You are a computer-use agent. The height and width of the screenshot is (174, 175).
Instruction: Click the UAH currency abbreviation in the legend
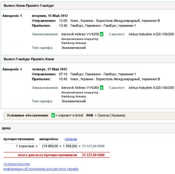click(x=90, y=115)
